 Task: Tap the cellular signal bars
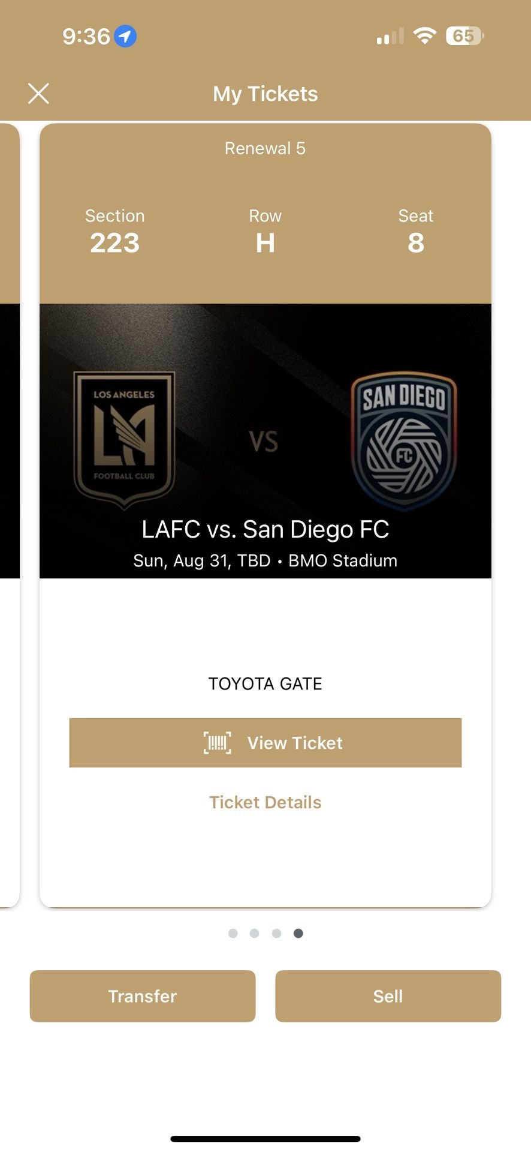390,37
